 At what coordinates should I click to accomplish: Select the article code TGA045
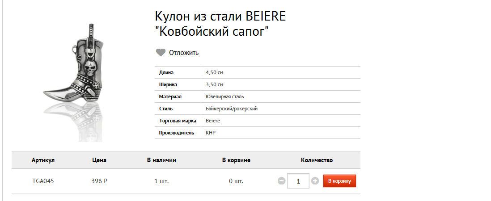click(43, 181)
